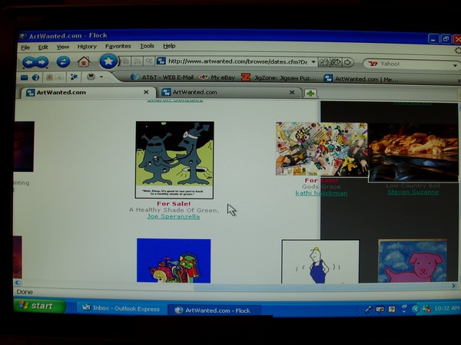Expand the address bar history dropdown
The height and width of the screenshot is (345, 461).
[313, 62]
